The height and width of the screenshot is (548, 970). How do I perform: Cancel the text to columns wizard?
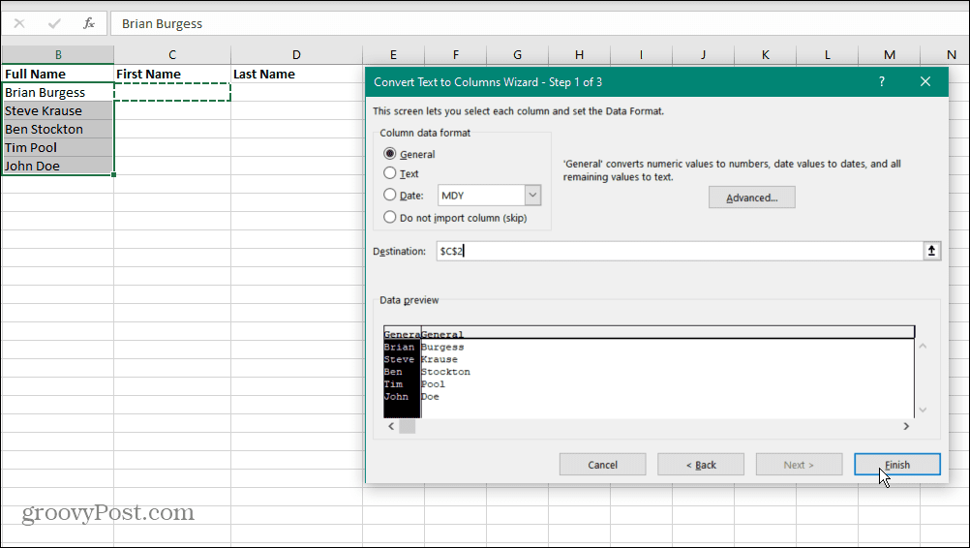click(x=602, y=465)
